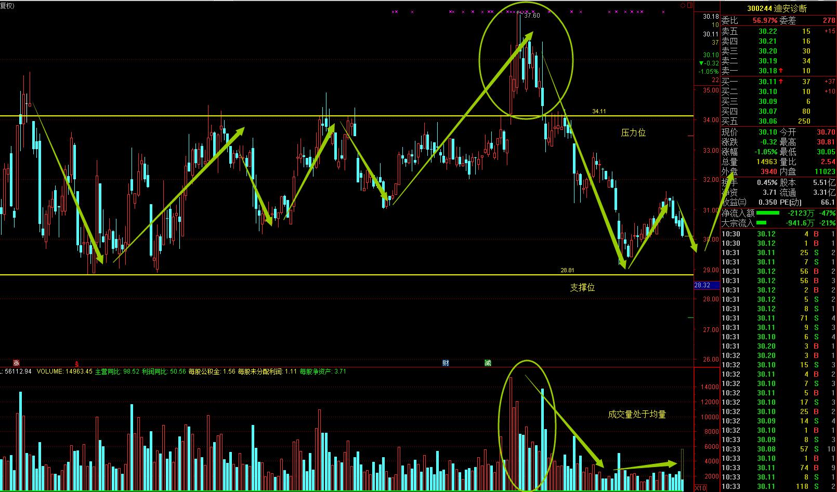Click the 流通 3.31亿 value
The image size is (837, 492).
tap(824, 192)
